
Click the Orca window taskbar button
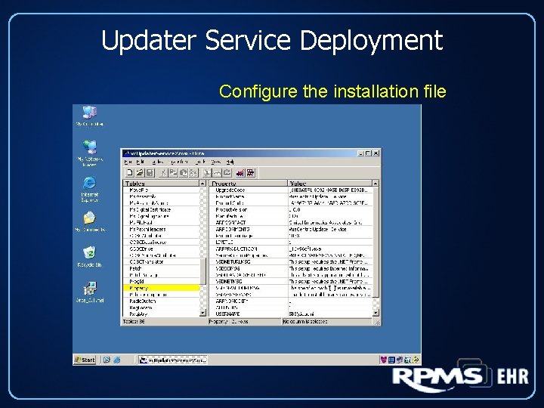point(173,360)
